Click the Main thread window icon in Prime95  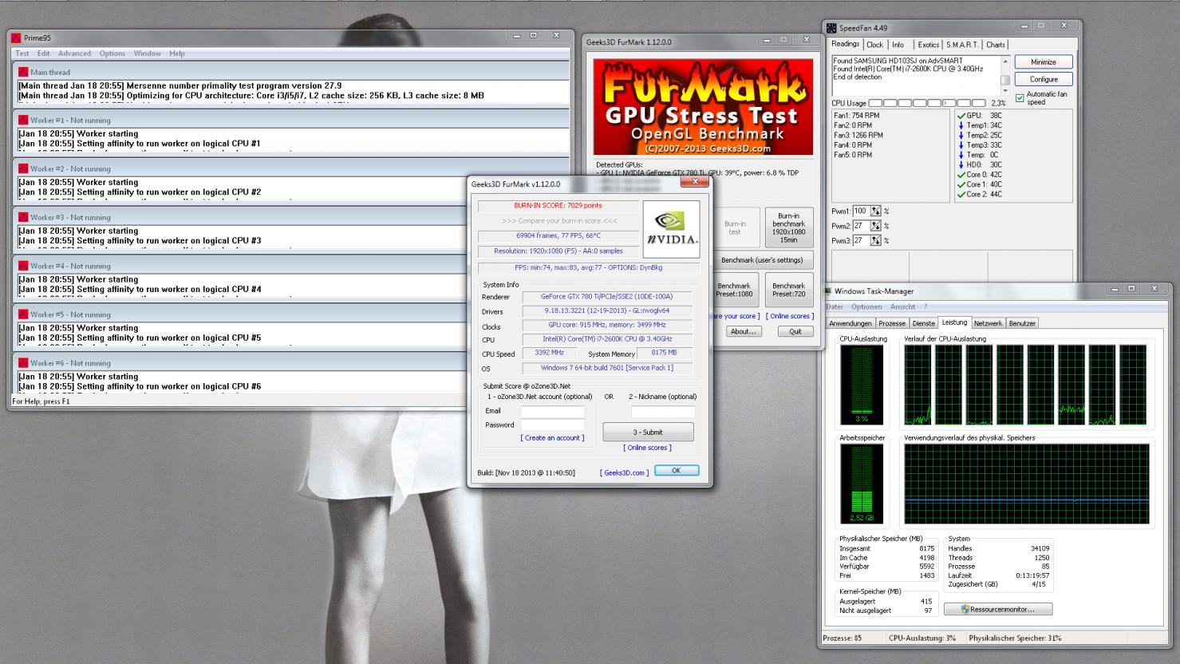[23, 72]
